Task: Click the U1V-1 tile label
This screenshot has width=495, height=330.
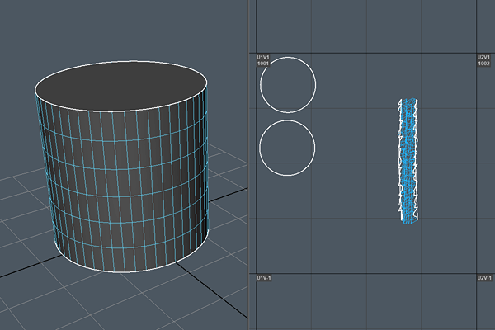Action: click(266, 279)
